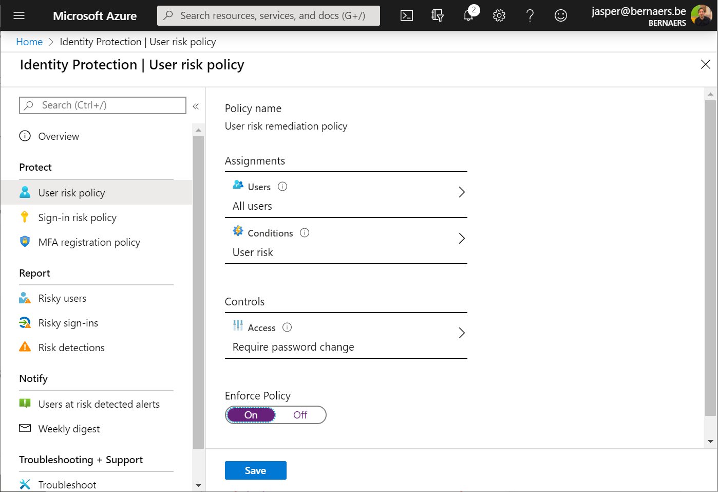Send feedback via the smiley icon
This screenshot has height=492, width=718.
click(x=560, y=15)
